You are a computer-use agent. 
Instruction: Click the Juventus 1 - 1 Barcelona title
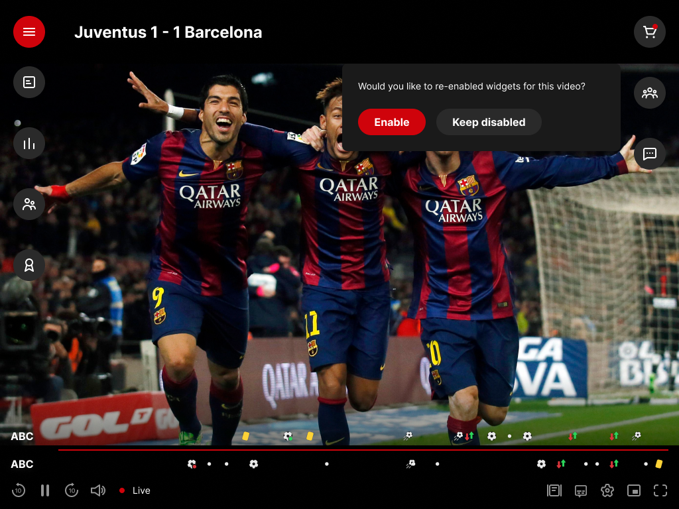click(x=168, y=32)
